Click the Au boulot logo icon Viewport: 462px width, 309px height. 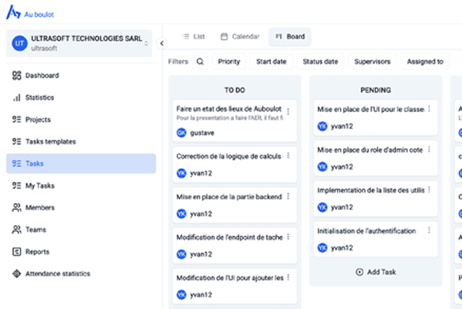pos(13,12)
